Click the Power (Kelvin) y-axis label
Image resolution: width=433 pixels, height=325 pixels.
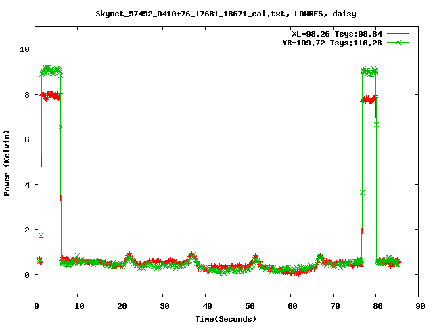7,163
